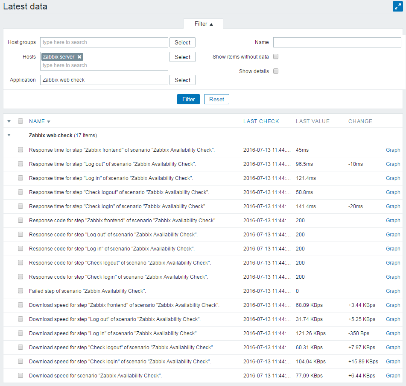Viewport: 406px width, 386px height.
Task: Toggle fullscreen mode icon
Action: click(x=397, y=6)
